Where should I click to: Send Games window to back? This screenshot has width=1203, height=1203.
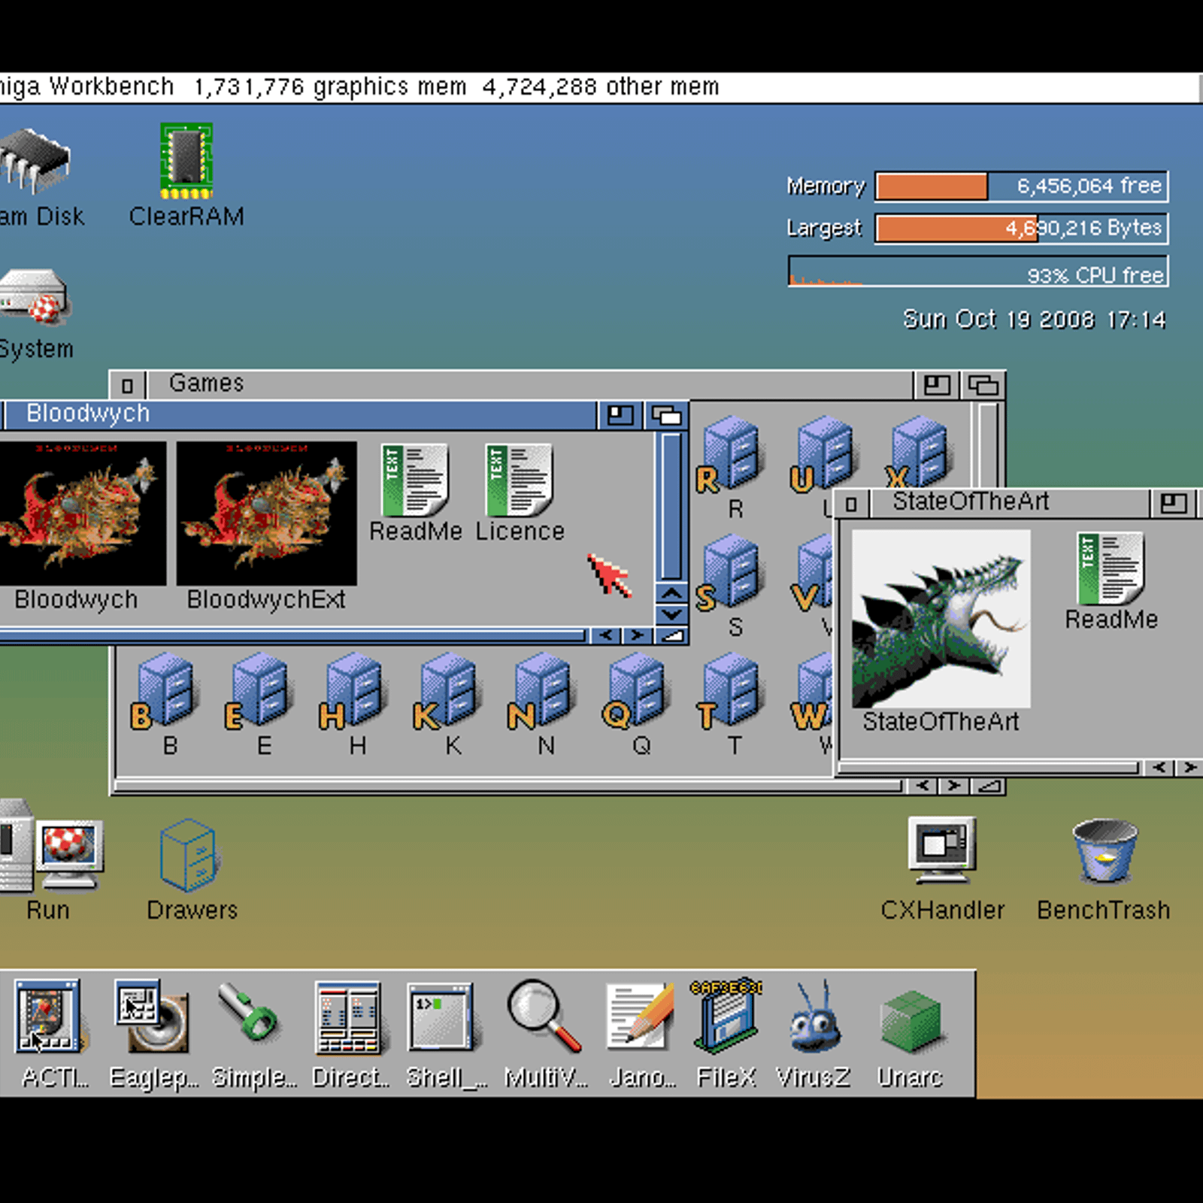pyautogui.click(x=983, y=385)
